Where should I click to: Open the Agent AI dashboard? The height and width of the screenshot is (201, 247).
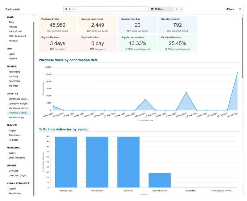13,41
